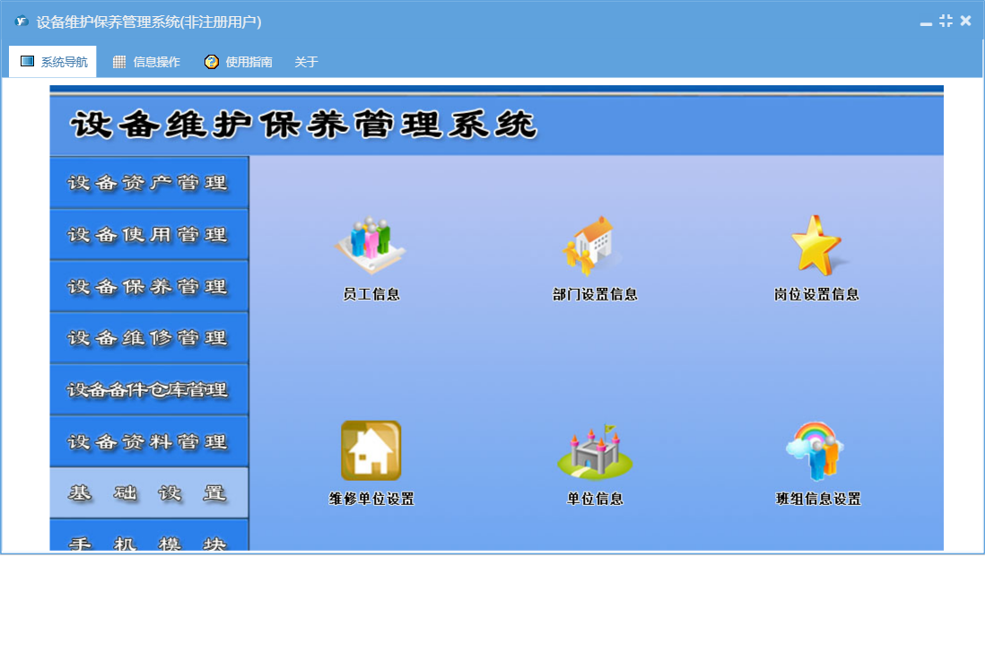Select 基础设置 in the sidebar
This screenshot has height=653, width=985.
pos(149,493)
